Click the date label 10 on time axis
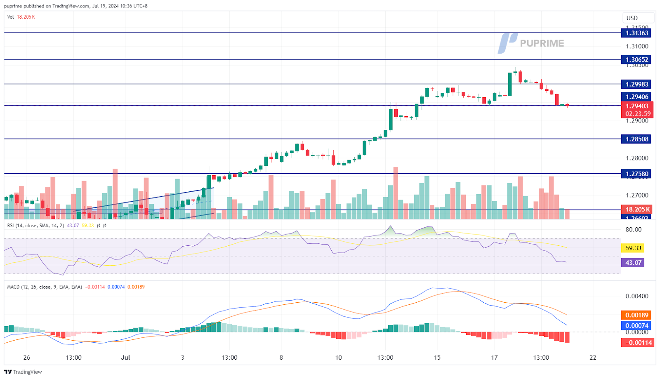Screen dimensions: 660x379 tap(338, 358)
